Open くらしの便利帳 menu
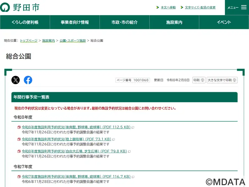Image resolution: width=249 pixels, height=187 pixels. tap(25, 22)
